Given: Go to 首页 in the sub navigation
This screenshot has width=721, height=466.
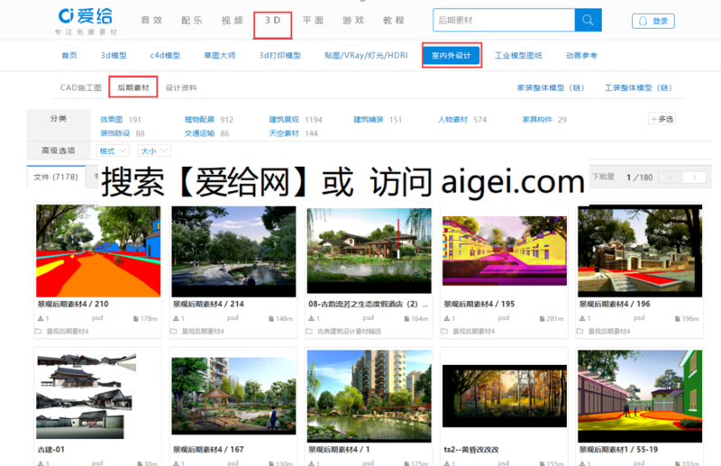Looking at the screenshot, I should [x=69, y=55].
